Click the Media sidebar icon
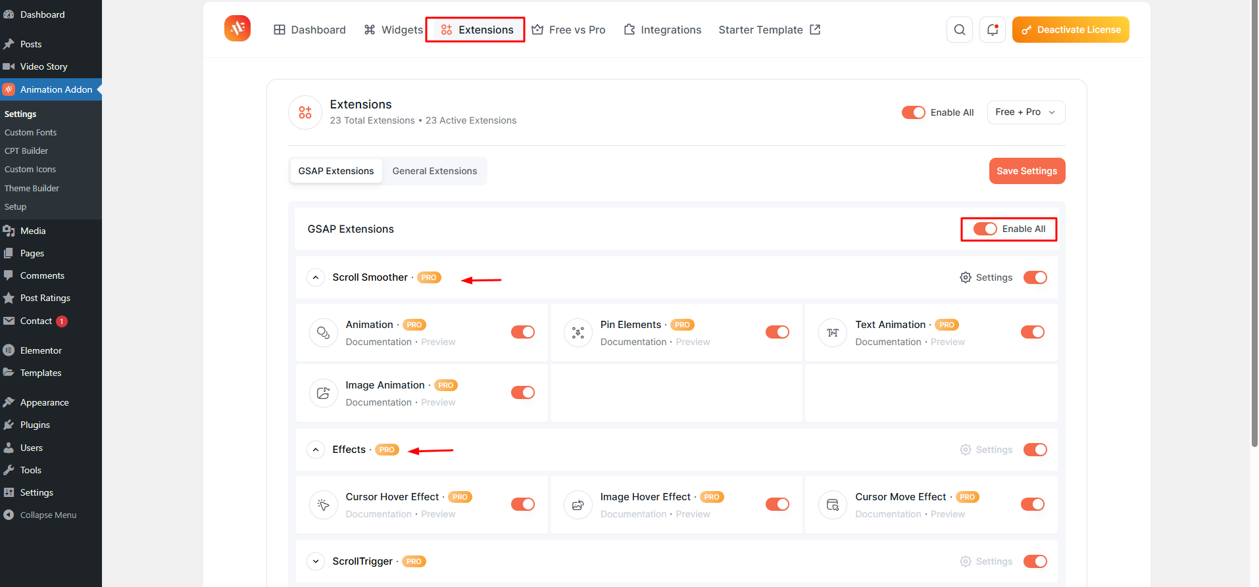The width and height of the screenshot is (1259, 587). 9,231
